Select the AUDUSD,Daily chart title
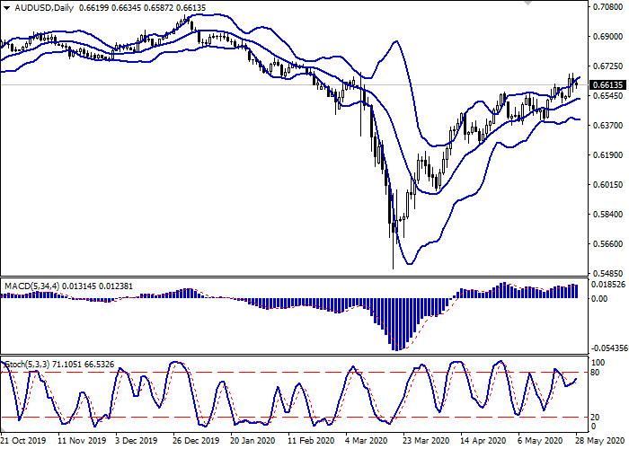Viewport: 629px width, 449px height. [45, 8]
